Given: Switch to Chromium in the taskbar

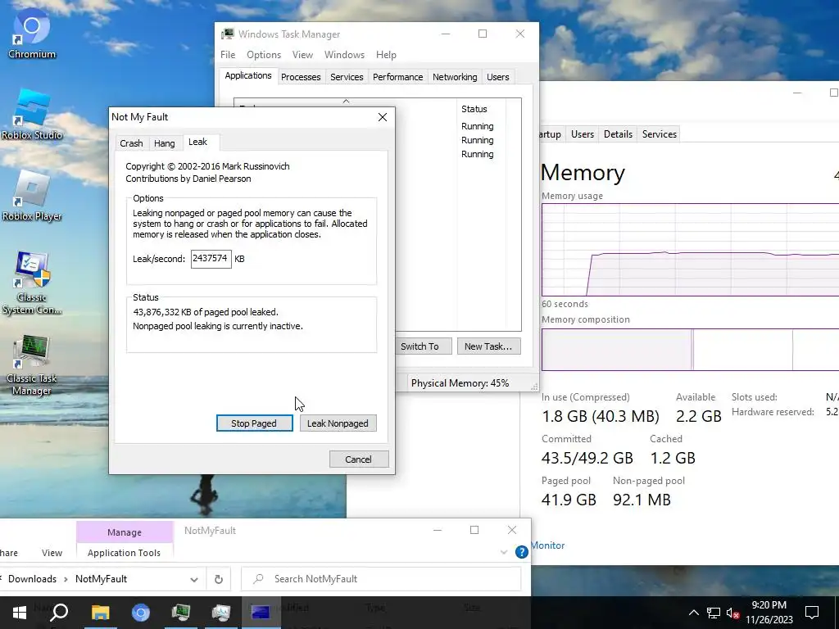Looking at the screenshot, I should pos(140,613).
